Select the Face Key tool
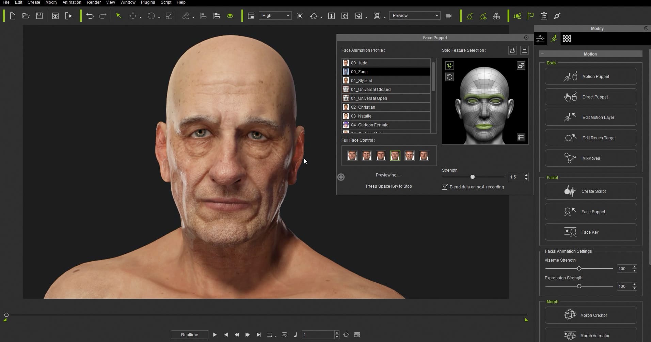This screenshot has height=342, width=651. (x=590, y=232)
